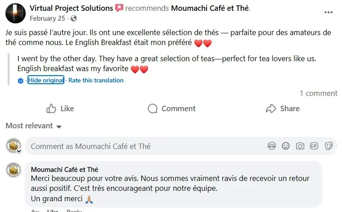
Task: Open the emoji picker in comment box
Action: click(x=286, y=146)
